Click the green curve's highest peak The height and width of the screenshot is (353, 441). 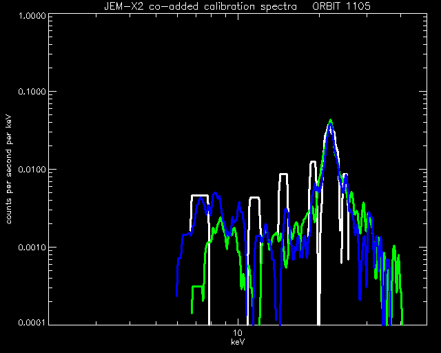331,121
